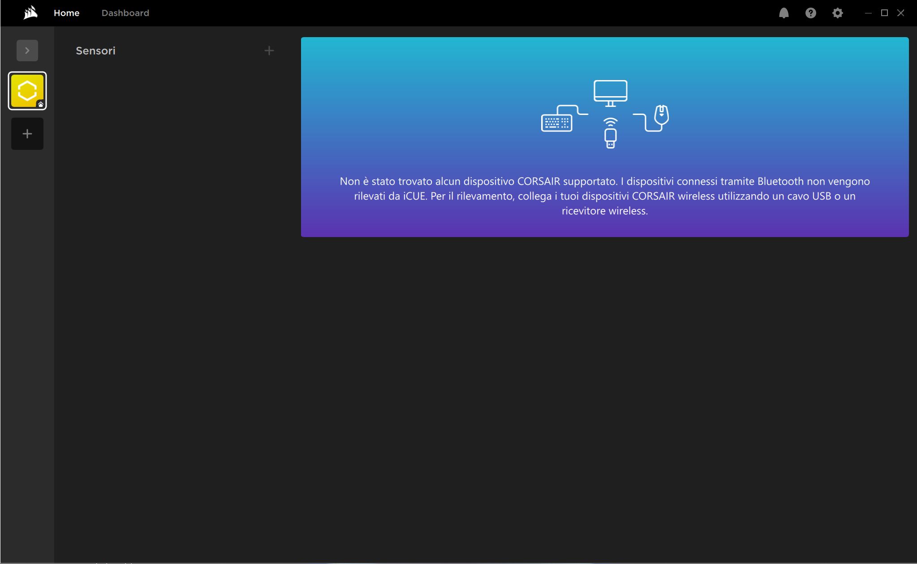The image size is (917, 564).
Task: Click the keyboard illustration in banner
Action: [556, 123]
